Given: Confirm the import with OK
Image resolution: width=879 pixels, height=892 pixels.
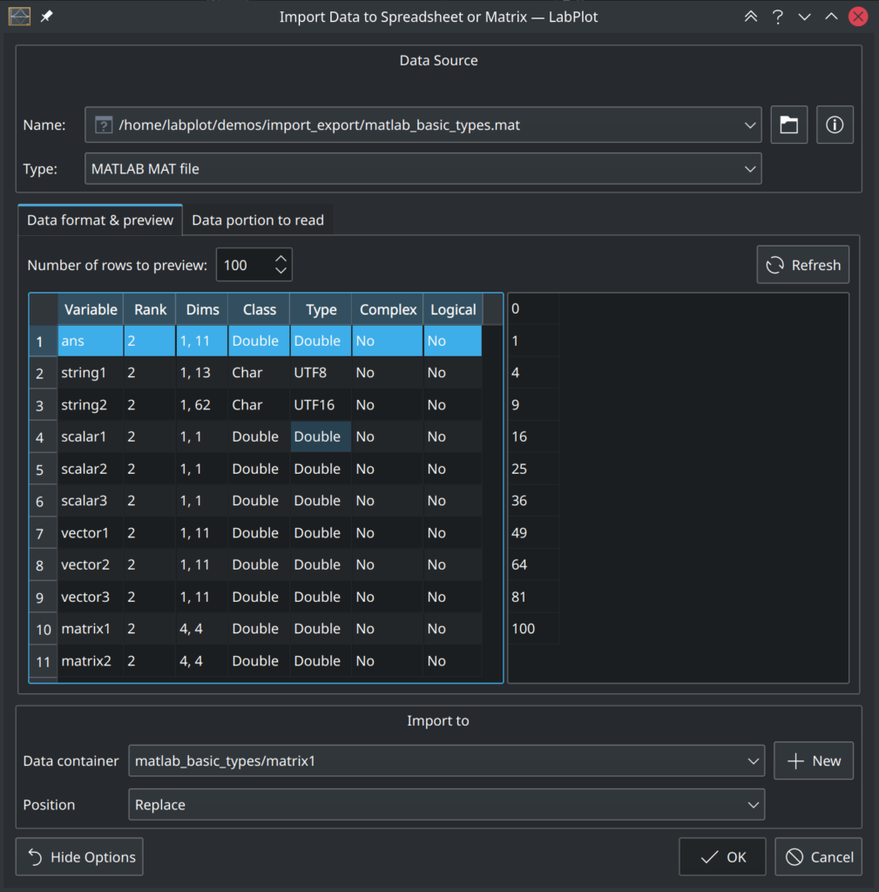Looking at the screenshot, I should point(722,856).
